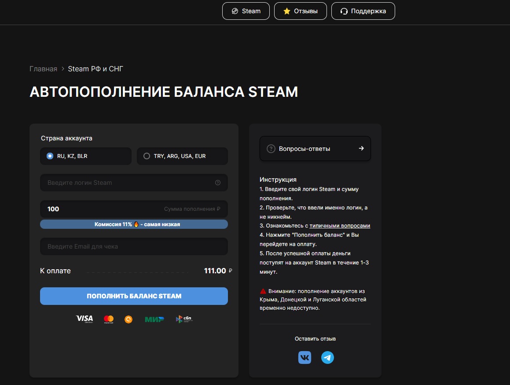510x385 pixels.
Task: Click the СБП payment logo
Action: tap(184, 319)
